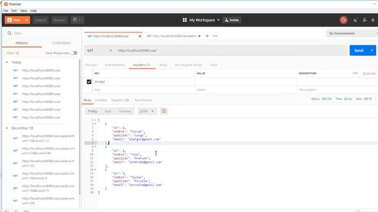Collapse the JSON fold arrow on line 2
Image resolution: width=378 pixels, height=212 pixels.
click(x=95, y=124)
